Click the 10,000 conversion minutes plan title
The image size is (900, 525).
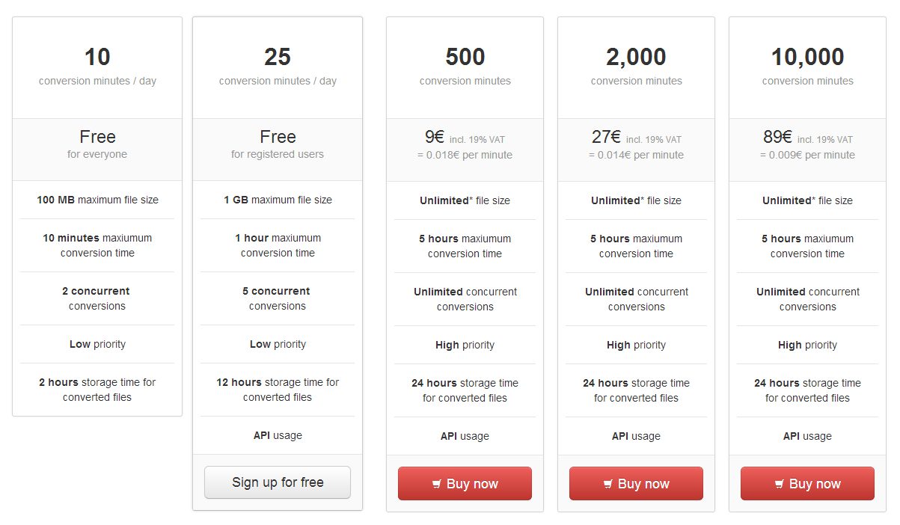807,58
